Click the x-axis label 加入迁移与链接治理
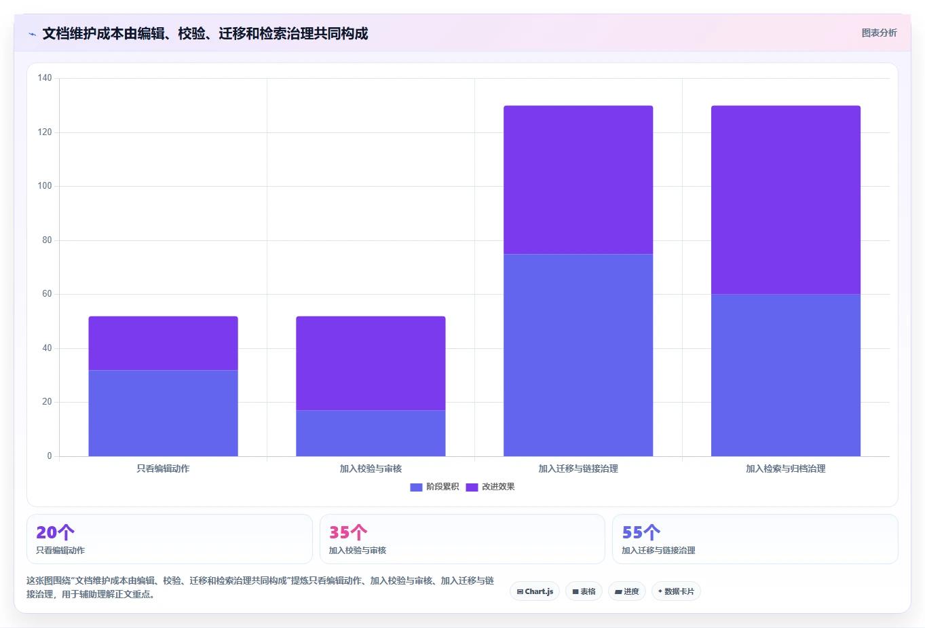Image resolution: width=925 pixels, height=628 pixels. pyautogui.click(x=578, y=468)
